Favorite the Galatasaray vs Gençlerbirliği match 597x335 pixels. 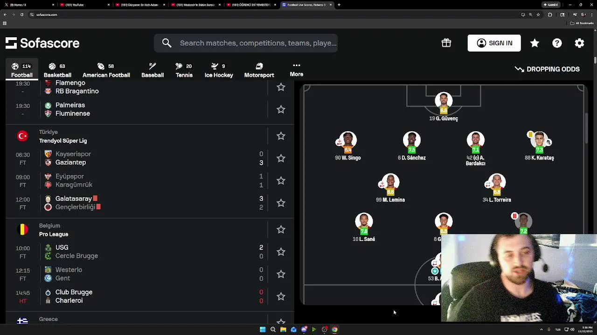(x=281, y=203)
